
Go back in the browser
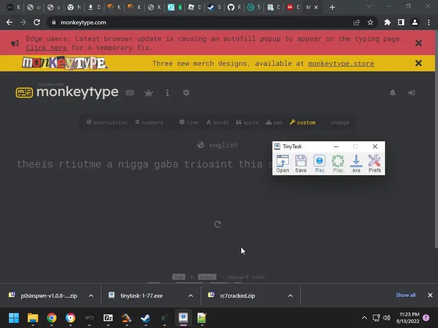tap(9, 22)
